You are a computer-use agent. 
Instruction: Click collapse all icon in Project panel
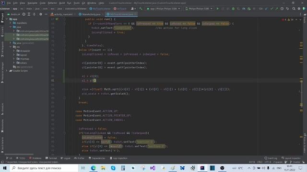pos(34,14)
